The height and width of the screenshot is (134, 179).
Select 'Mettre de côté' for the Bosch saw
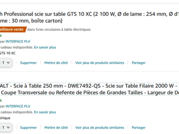[x=56, y=63]
